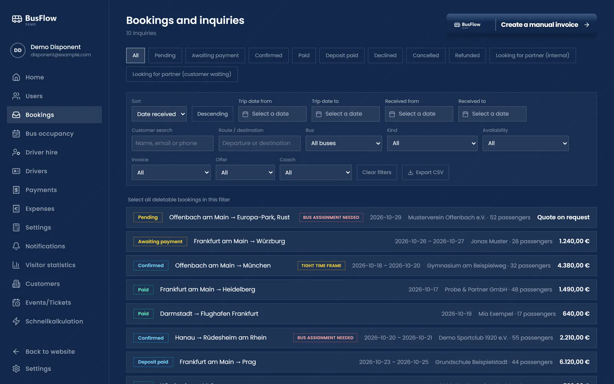614x384 pixels.
Task: Open Hanau → Rüdesheim am Rhein booking
Action: pyautogui.click(x=361, y=338)
